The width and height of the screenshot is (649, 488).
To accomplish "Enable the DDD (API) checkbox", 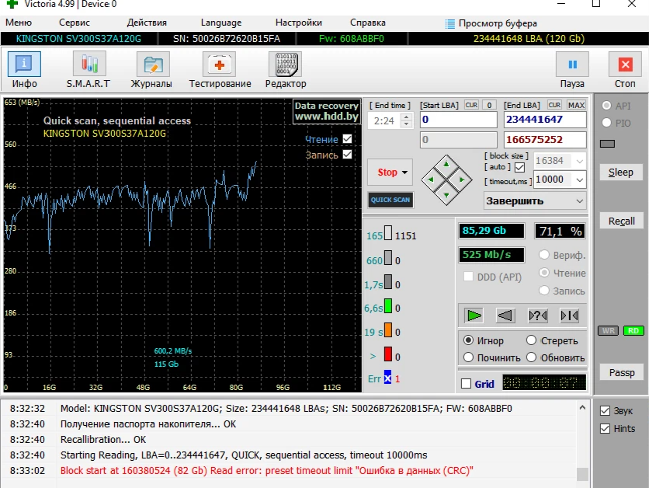I will click(468, 277).
